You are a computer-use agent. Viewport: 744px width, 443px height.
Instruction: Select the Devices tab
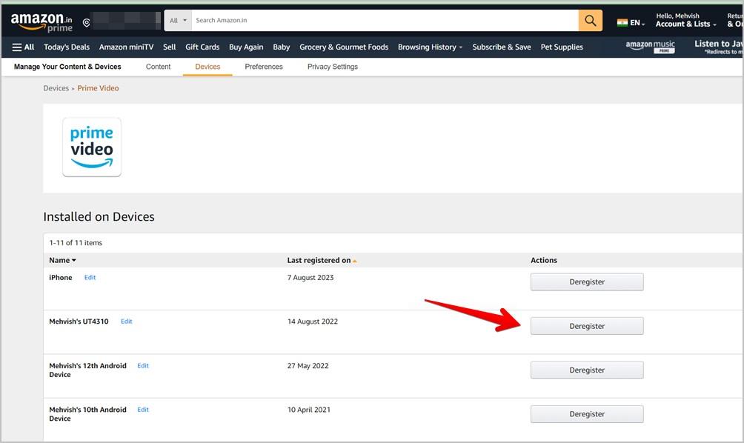click(207, 67)
